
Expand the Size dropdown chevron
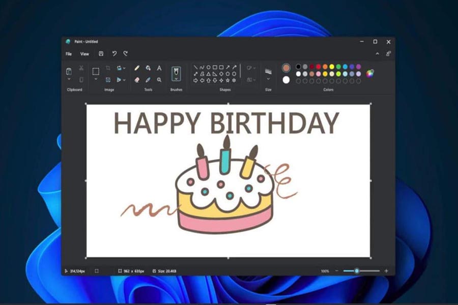tap(268, 79)
